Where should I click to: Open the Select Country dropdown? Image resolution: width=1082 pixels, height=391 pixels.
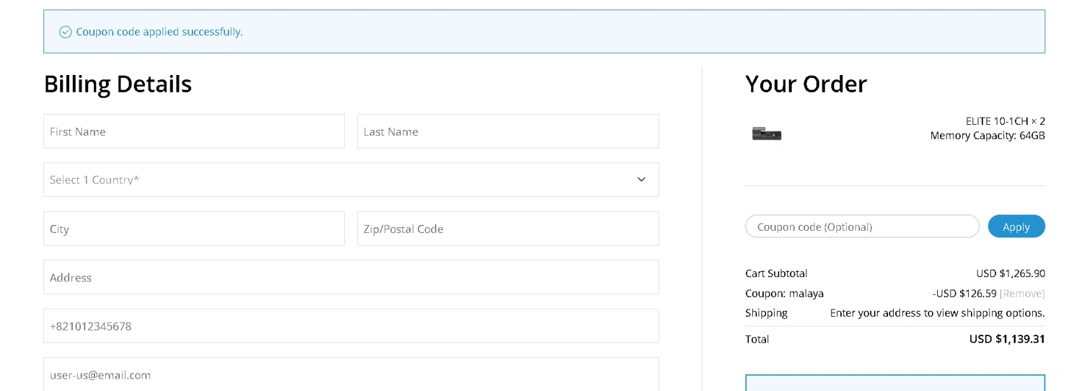click(x=351, y=180)
